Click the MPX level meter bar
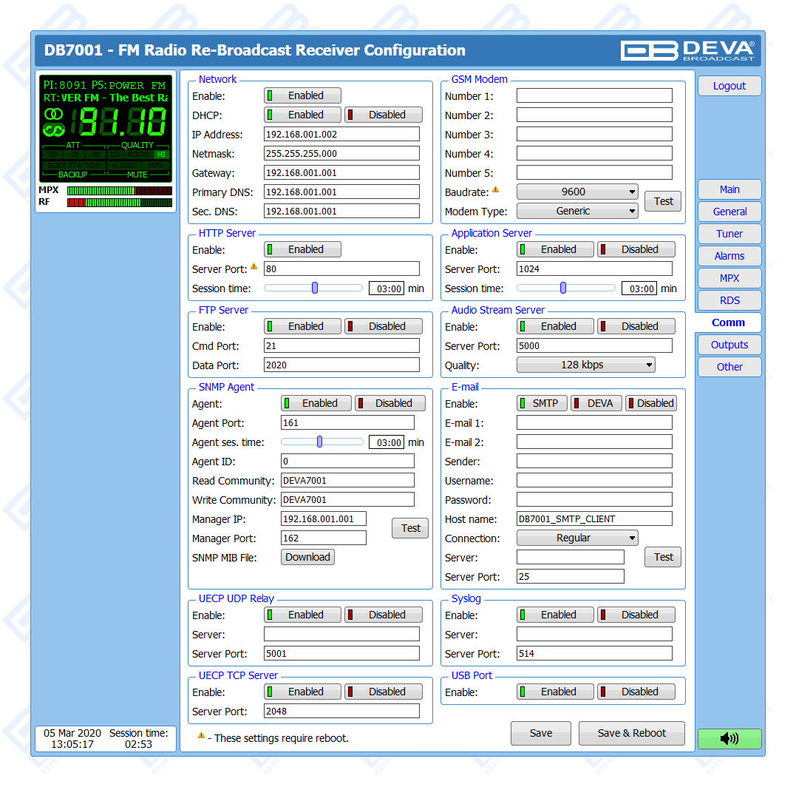The image size is (796, 787). pyautogui.click(x=119, y=191)
